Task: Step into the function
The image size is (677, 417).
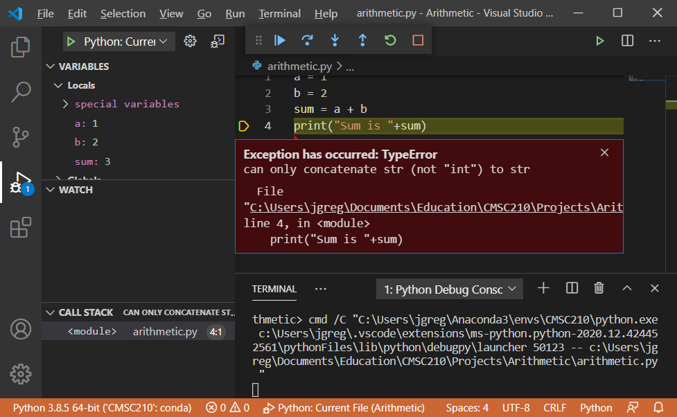Action: pyautogui.click(x=335, y=40)
